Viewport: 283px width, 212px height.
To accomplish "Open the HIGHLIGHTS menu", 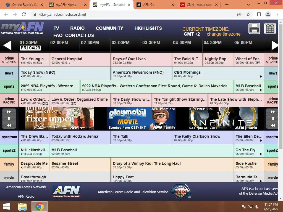I will (x=148, y=28).
